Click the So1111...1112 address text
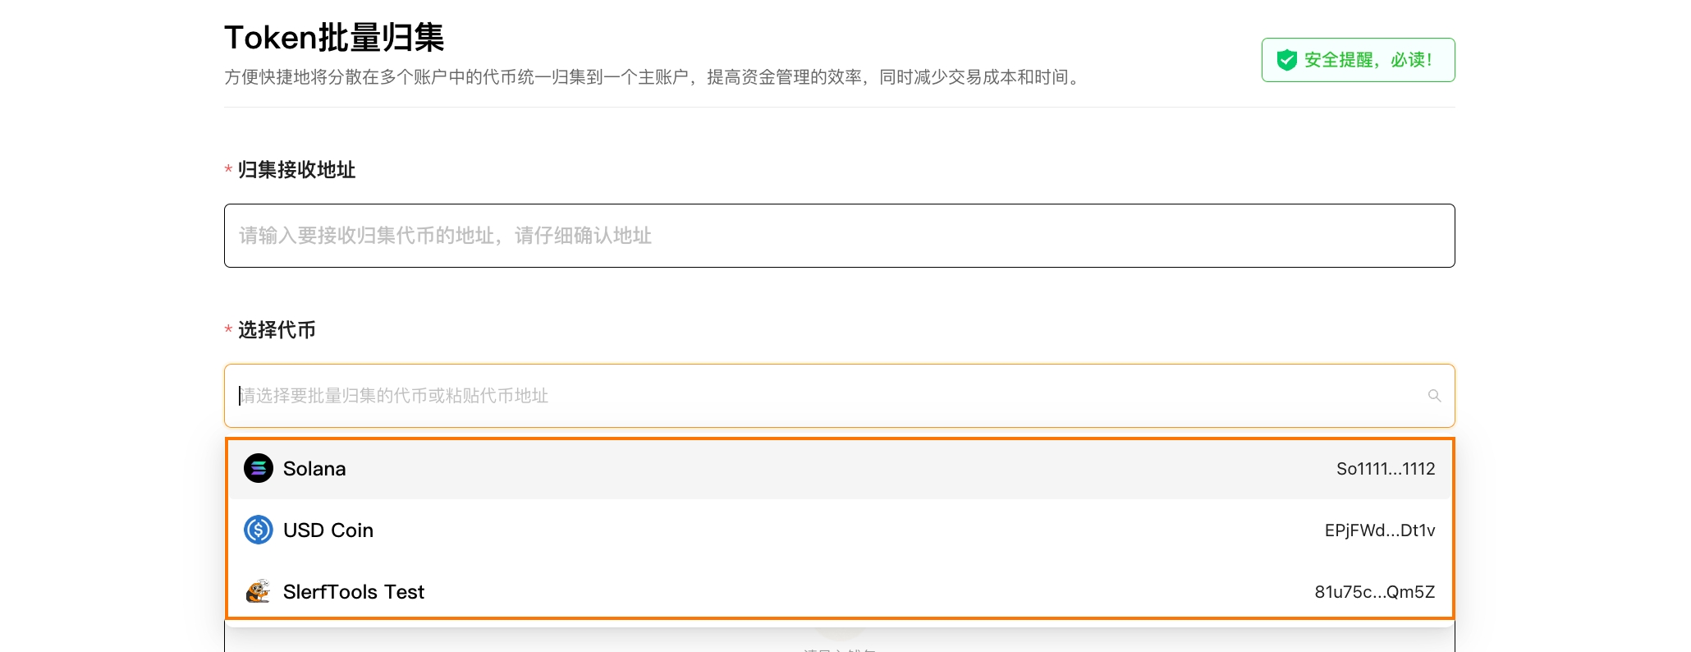The width and height of the screenshot is (1691, 652). 1385,469
